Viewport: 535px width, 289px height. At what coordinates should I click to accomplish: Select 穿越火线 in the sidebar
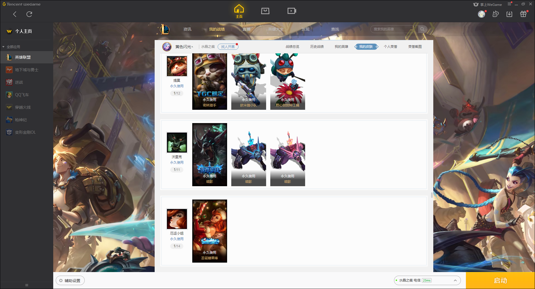coord(26,107)
